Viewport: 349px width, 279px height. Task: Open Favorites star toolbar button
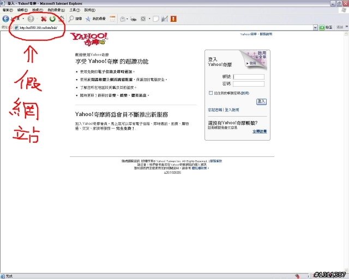tap(95, 19)
